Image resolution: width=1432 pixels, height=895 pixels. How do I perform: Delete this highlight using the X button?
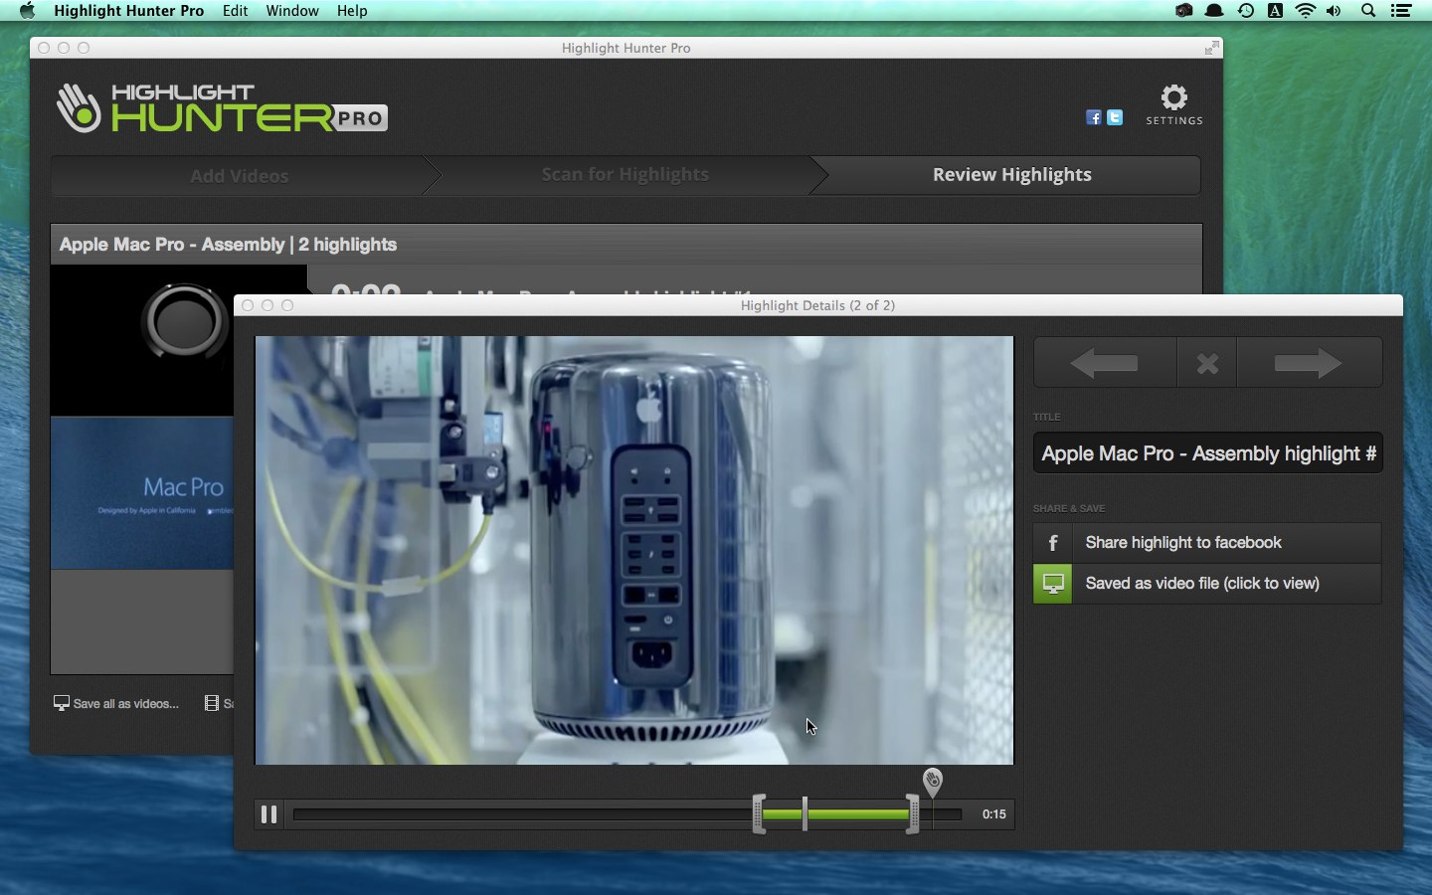coord(1207,363)
